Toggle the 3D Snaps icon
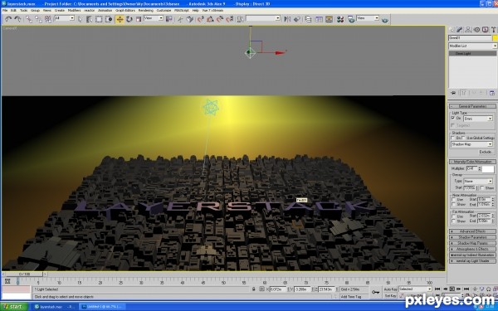Viewport: 498px width, 311px height. (x=200, y=19)
